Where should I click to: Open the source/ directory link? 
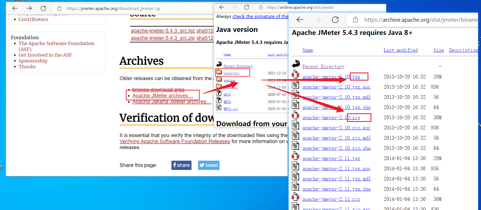click(230, 80)
